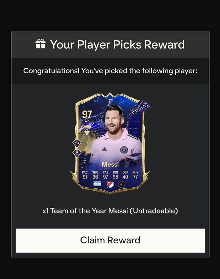
Task: Click the SHO 96 stat
Action: [95, 175]
